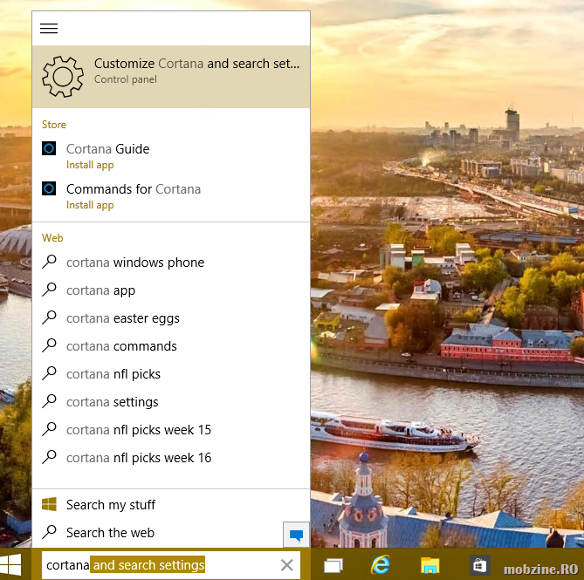Screen dimensions: 584x580
Task: Choose the cortana windows phone suggestion
Action: 171,263
